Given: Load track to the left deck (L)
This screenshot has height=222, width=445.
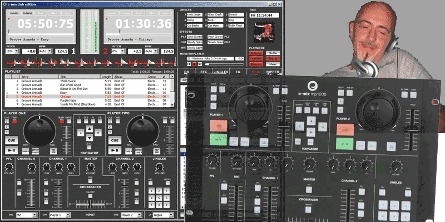Looking at the screenshot, I should pyautogui.click(x=81, y=133).
